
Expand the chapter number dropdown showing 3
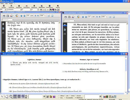coord(31,10)
